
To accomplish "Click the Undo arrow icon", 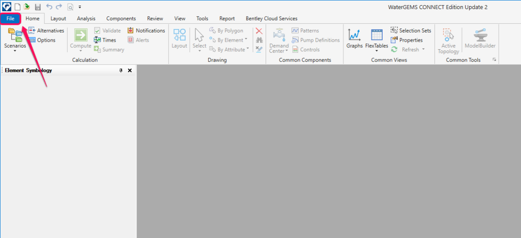I will 49,6.
